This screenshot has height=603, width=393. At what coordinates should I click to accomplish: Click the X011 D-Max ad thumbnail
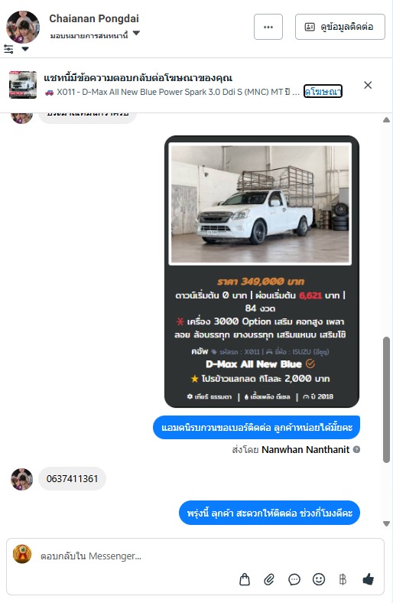tap(23, 85)
